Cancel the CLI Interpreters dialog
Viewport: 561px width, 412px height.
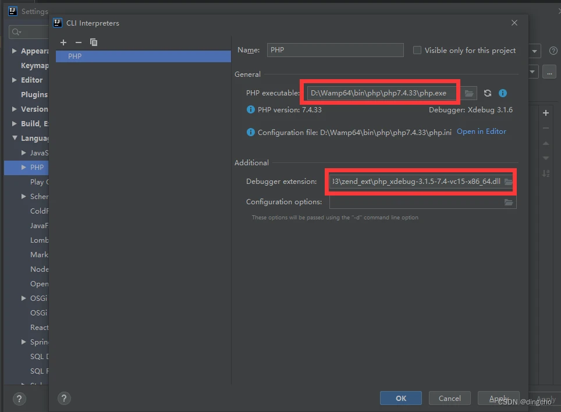(x=449, y=398)
